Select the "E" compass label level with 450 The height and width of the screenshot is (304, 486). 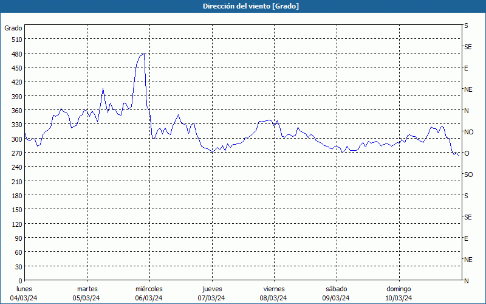click(466, 68)
